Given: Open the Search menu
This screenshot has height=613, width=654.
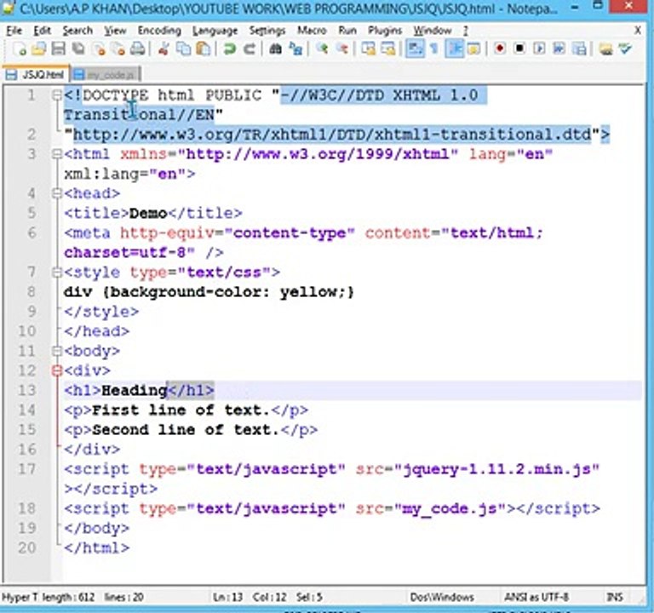Looking at the screenshot, I should (77, 31).
